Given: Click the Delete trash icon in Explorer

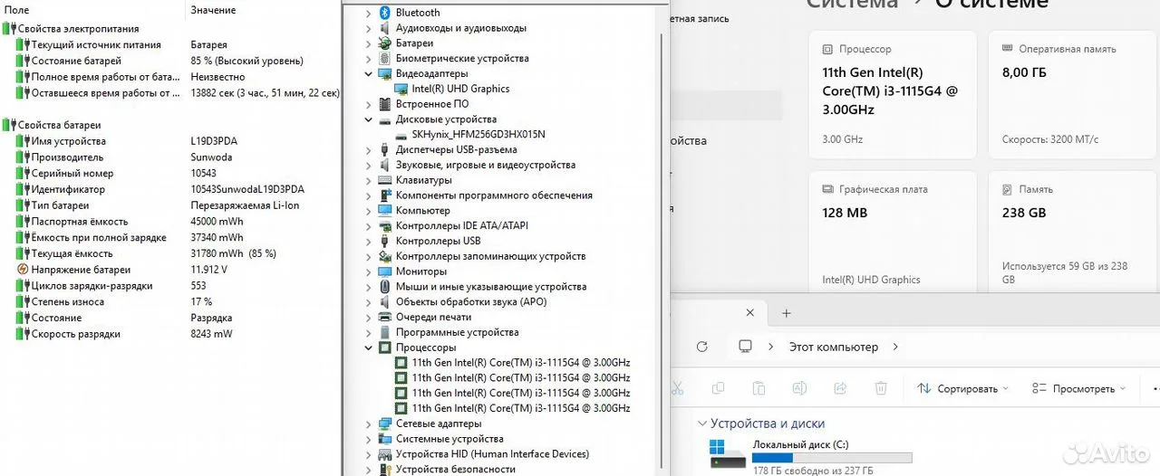Looking at the screenshot, I should click(881, 388).
